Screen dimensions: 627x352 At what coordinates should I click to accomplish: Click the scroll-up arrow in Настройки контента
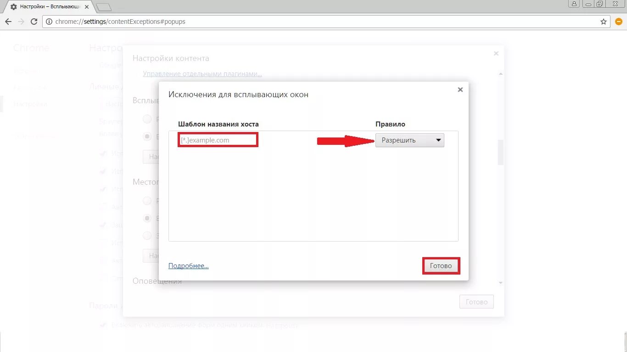click(x=501, y=73)
